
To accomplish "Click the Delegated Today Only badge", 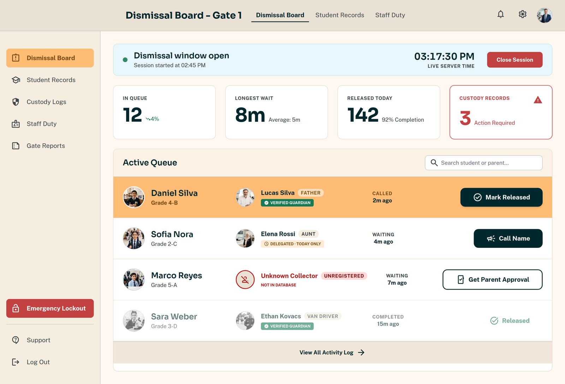I will pyautogui.click(x=292, y=244).
